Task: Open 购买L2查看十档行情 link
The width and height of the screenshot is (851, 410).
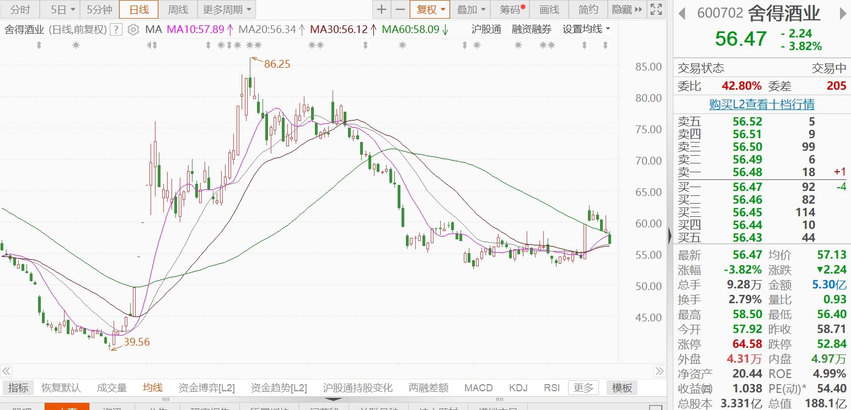Action: pyautogui.click(x=762, y=104)
